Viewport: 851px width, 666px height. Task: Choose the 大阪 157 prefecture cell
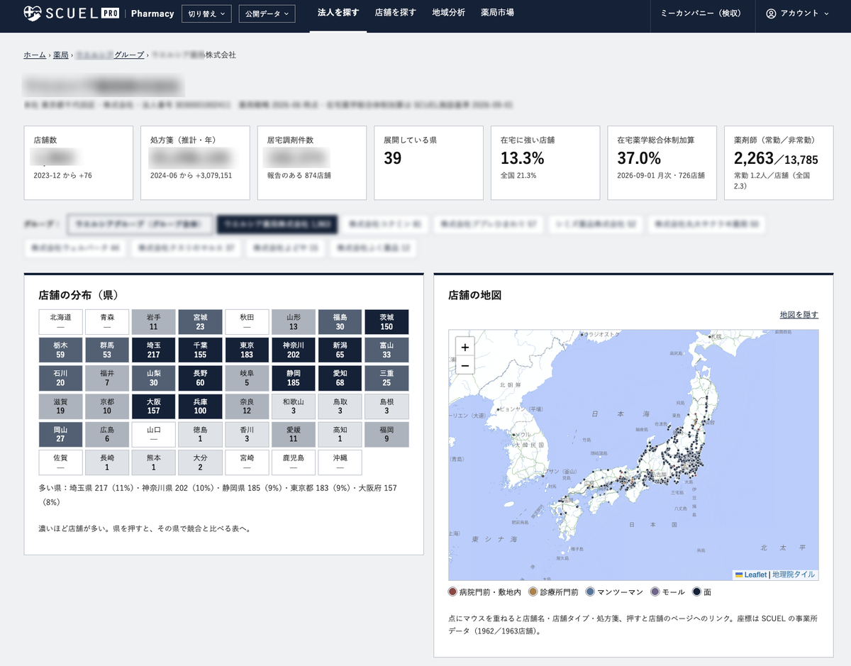tap(154, 406)
